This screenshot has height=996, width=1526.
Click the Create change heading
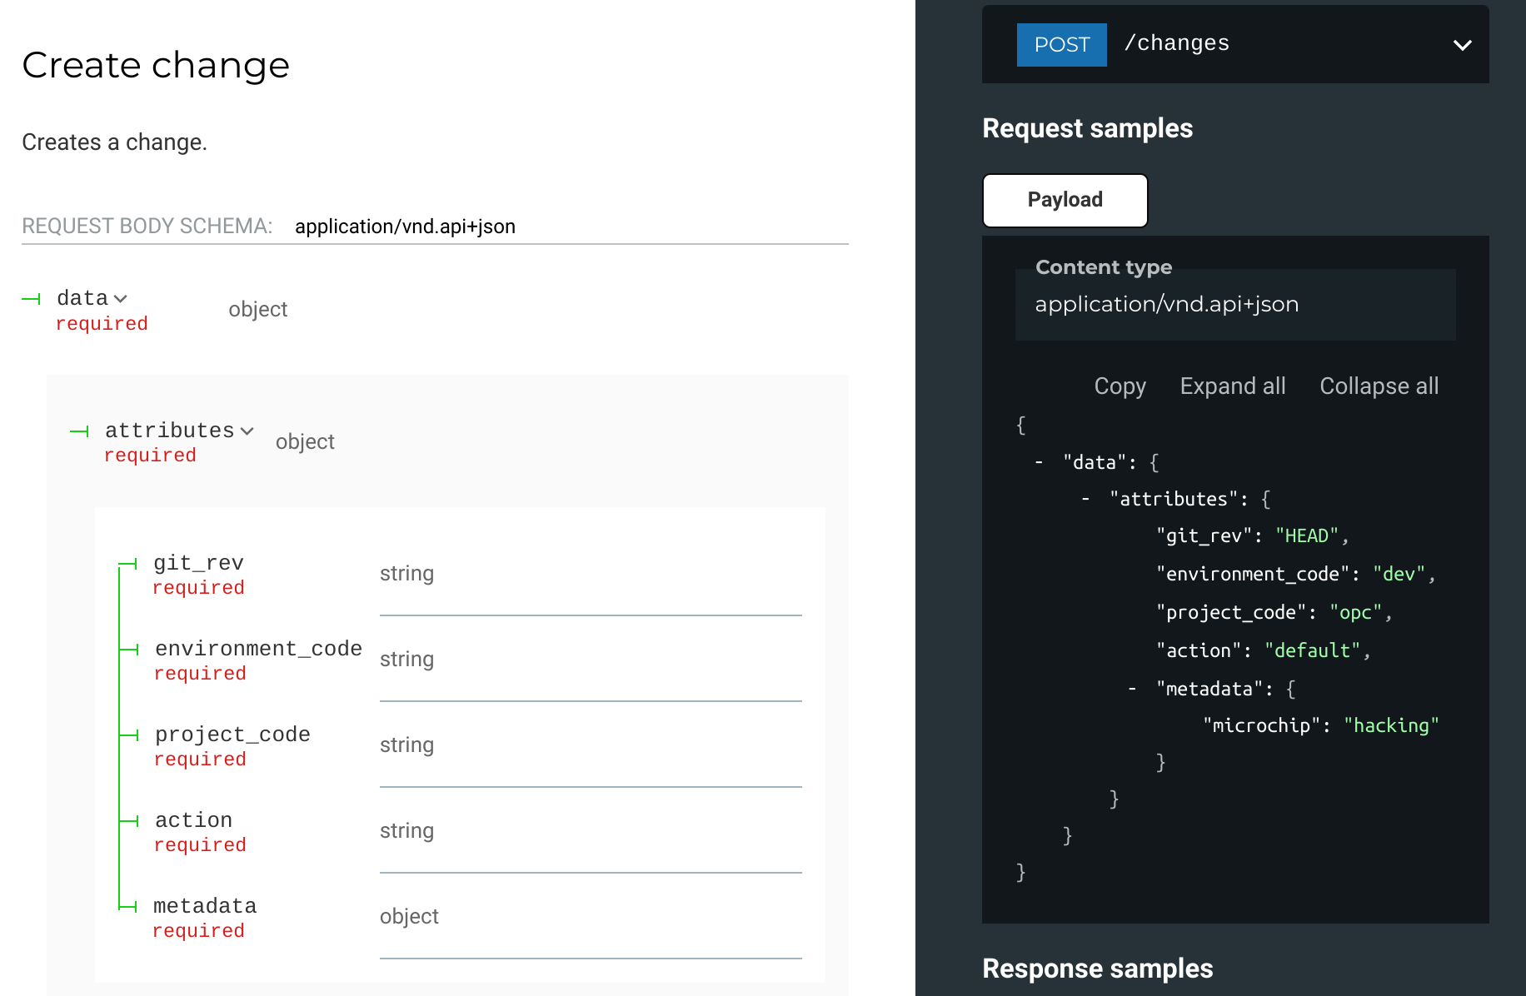click(x=156, y=65)
